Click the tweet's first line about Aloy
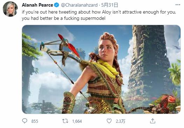This screenshot has width=184, height=128. click(x=99, y=12)
